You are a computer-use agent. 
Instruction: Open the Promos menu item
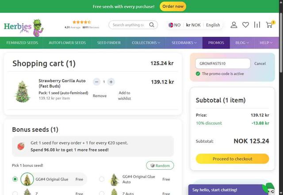coord(216,43)
